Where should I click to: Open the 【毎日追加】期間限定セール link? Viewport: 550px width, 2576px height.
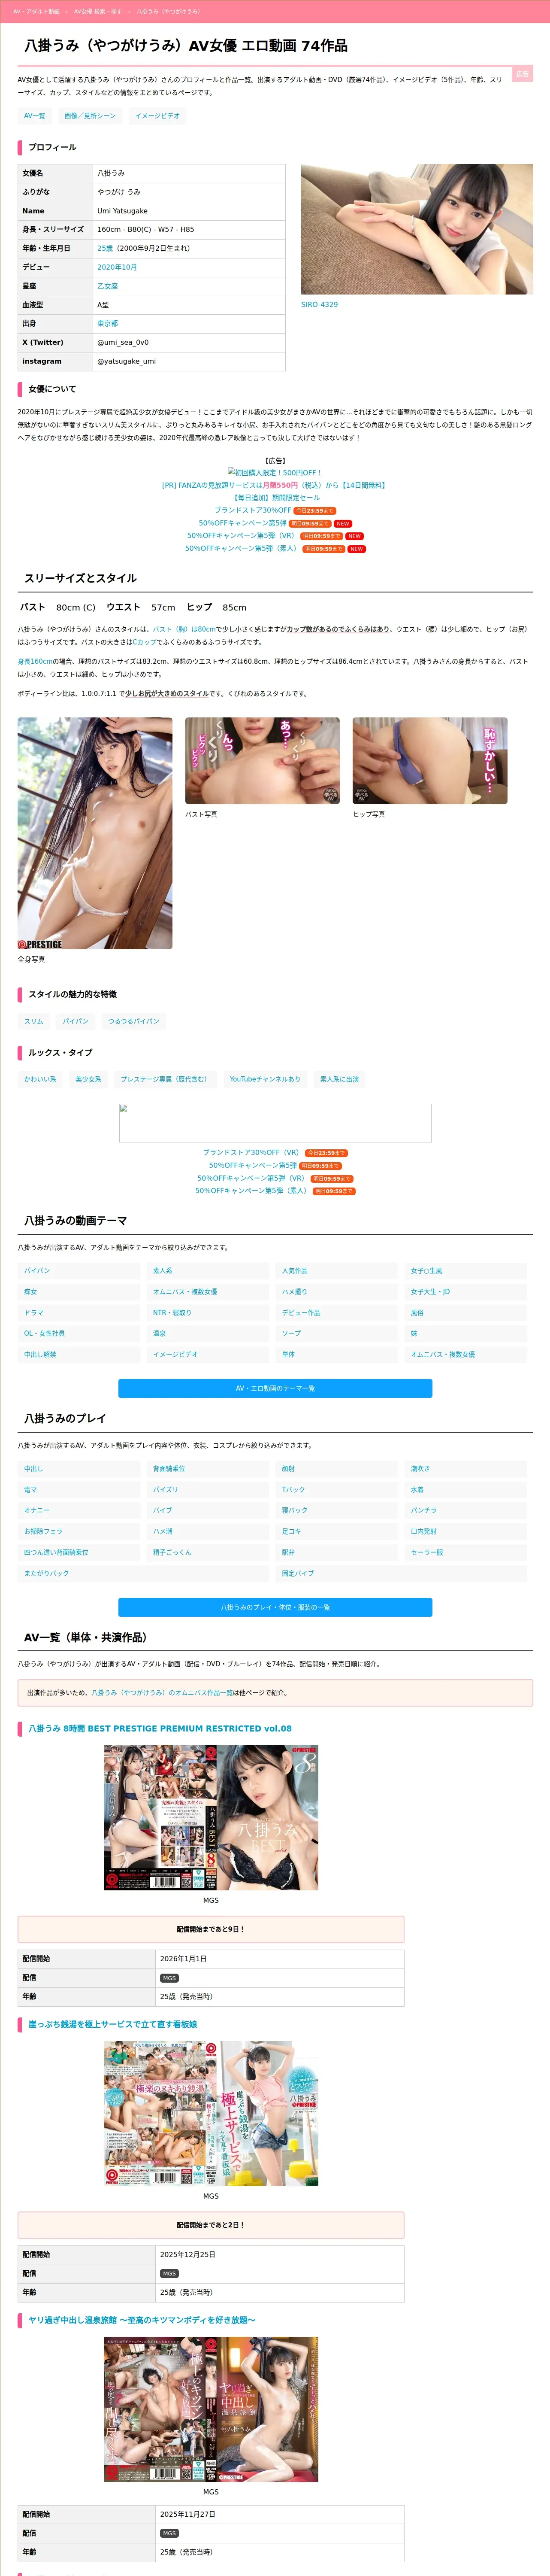(x=276, y=497)
